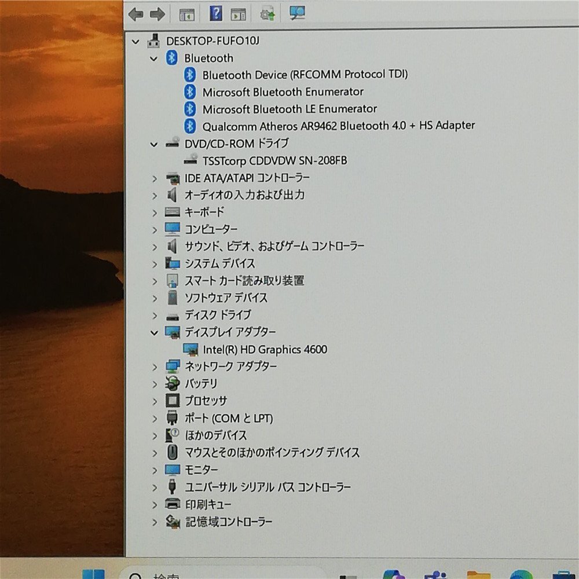Click the IDE ATA/ATAPI コントローラー icon
Viewport: 579px width, 579px height.
tap(173, 178)
